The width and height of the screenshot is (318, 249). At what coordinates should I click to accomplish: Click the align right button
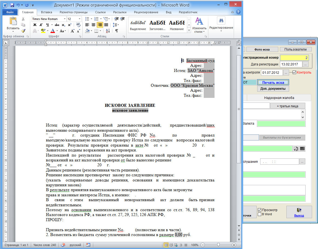pyautogui.click(x=100, y=25)
